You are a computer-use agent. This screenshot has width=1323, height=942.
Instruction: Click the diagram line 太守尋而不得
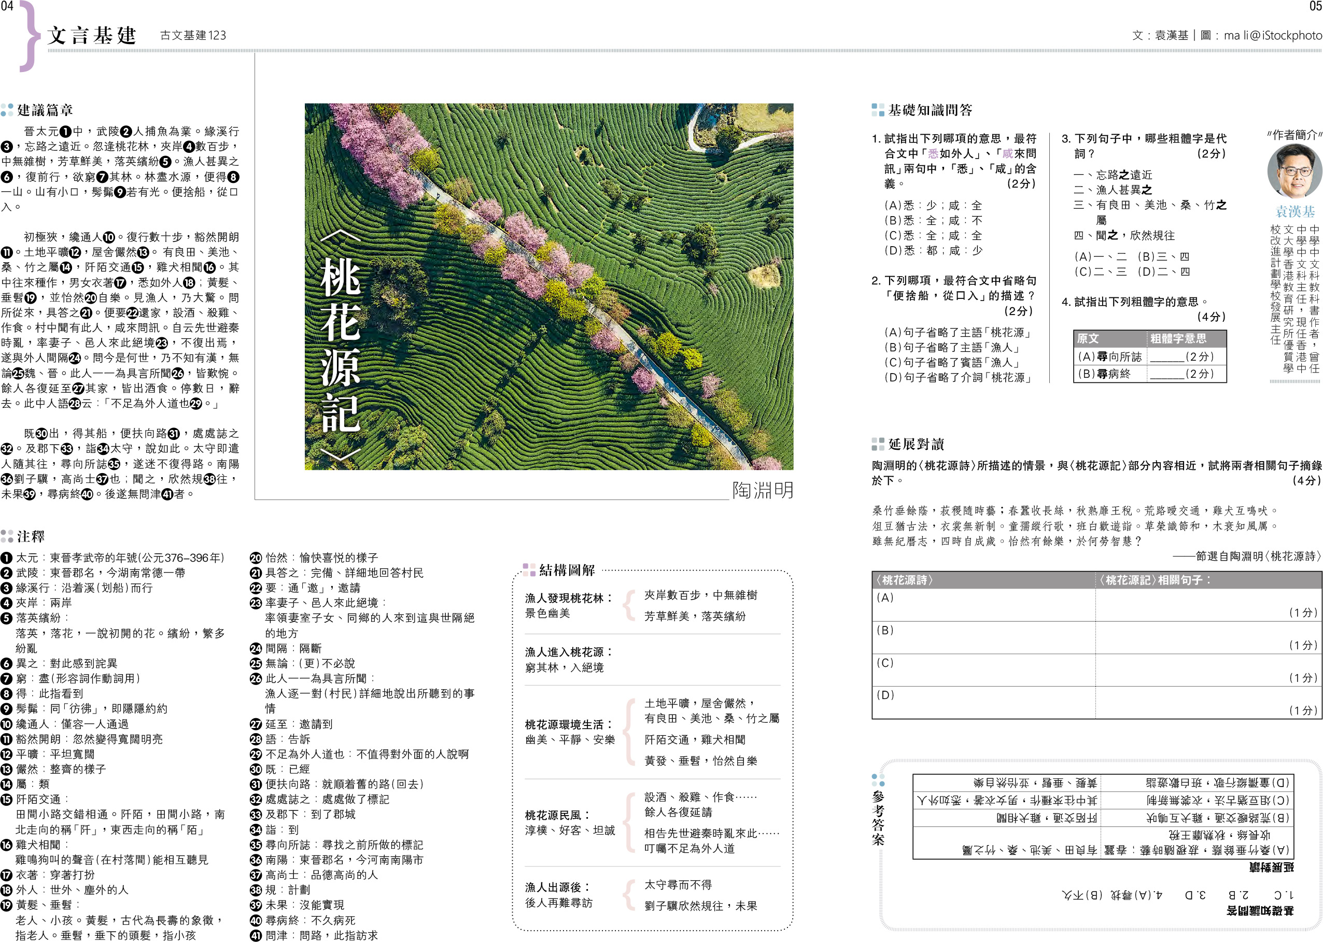pos(678,884)
